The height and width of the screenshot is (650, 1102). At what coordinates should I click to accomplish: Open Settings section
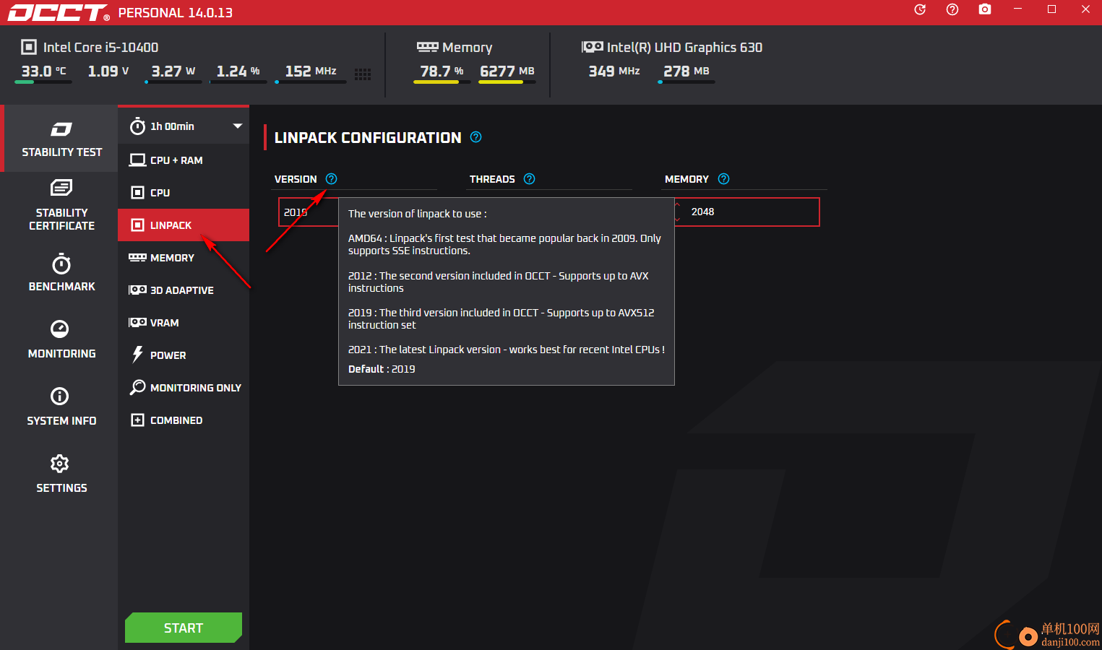(61, 474)
